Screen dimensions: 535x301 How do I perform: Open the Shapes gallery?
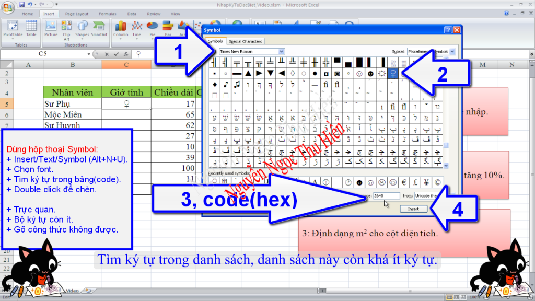[82, 28]
